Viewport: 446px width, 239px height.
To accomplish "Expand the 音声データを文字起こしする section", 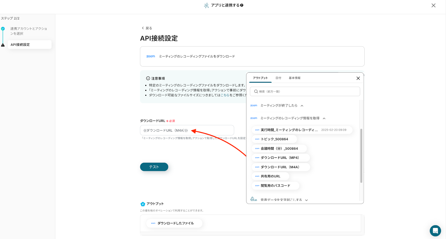I will click(306, 200).
